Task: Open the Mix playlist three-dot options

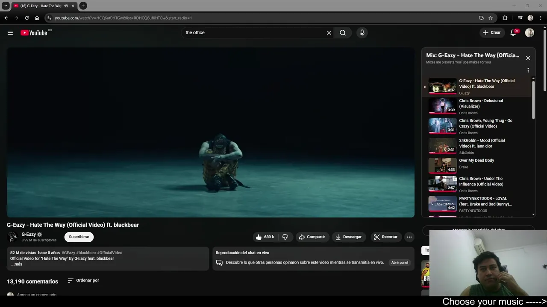Action: [528, 70]
